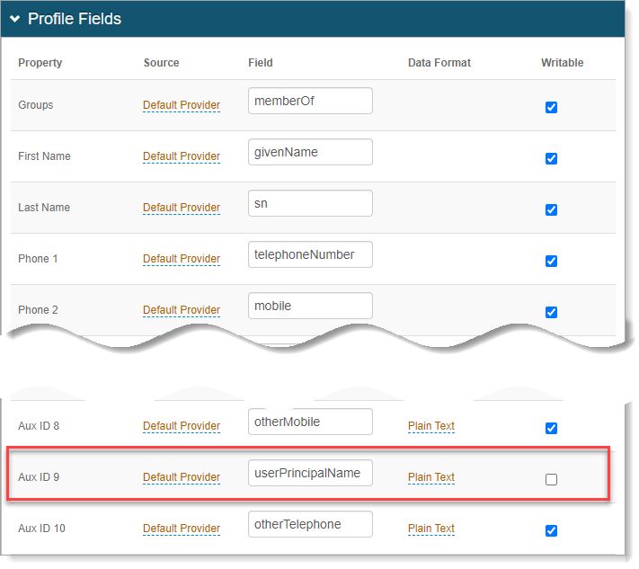This screenshot has width=639, height=569.
Task: Click the userPrincipalName field input
Action: (310, 473)
